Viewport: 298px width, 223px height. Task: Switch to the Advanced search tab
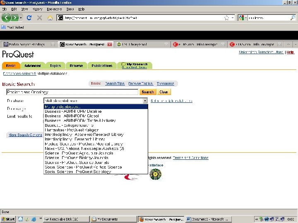click(x=33, y=66)
